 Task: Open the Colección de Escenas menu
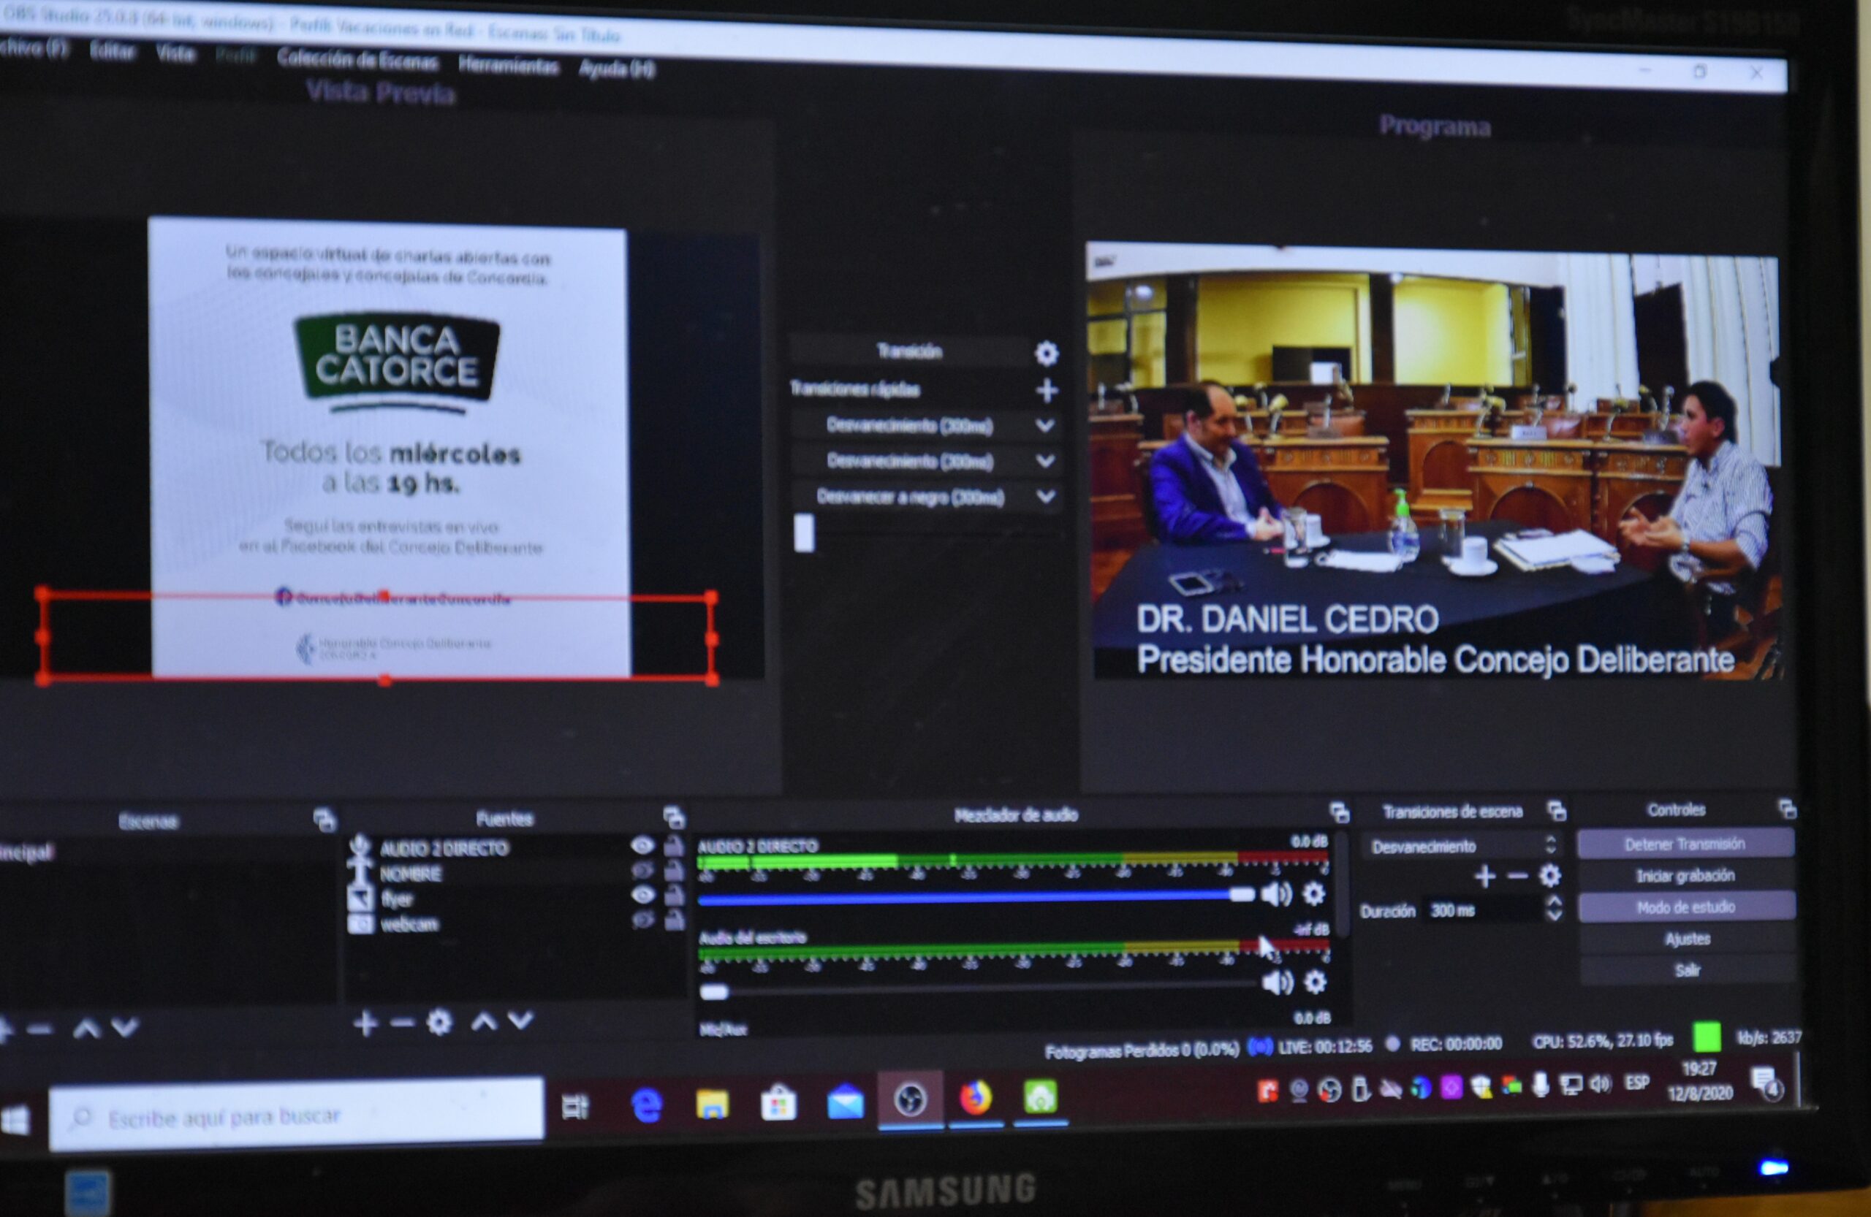[x=357, y=60]
